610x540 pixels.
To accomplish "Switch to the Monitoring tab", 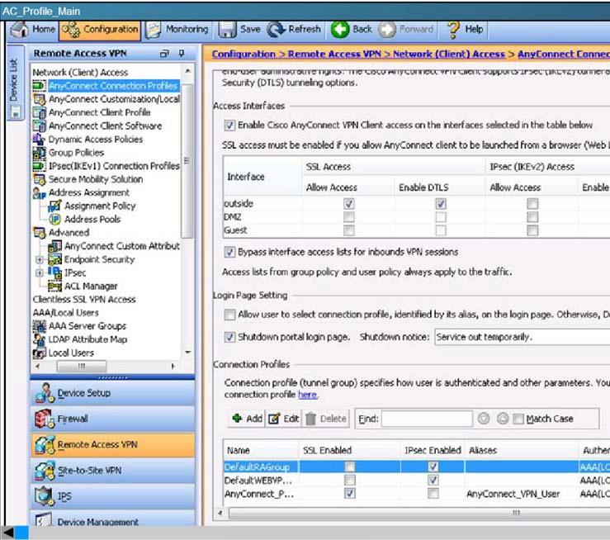I will pos(177,29).
